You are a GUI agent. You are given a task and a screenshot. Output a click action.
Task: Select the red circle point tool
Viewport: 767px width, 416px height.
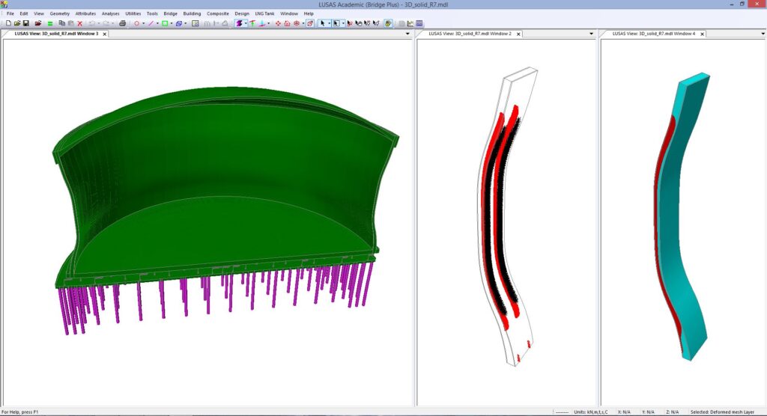point(137,23)
